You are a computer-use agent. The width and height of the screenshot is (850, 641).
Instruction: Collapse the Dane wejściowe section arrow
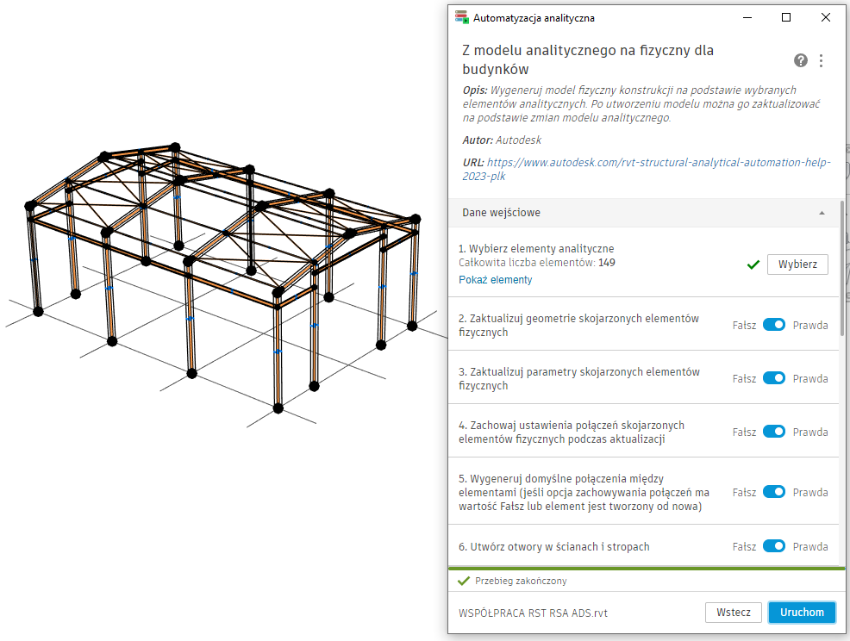coord(822,213)
